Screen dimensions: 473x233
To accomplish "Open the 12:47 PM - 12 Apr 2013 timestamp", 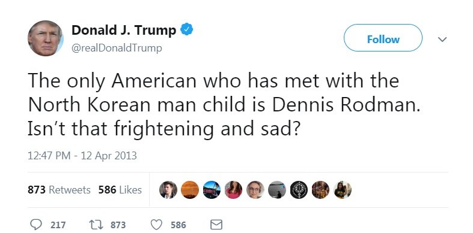I will (x=82, y=156).
